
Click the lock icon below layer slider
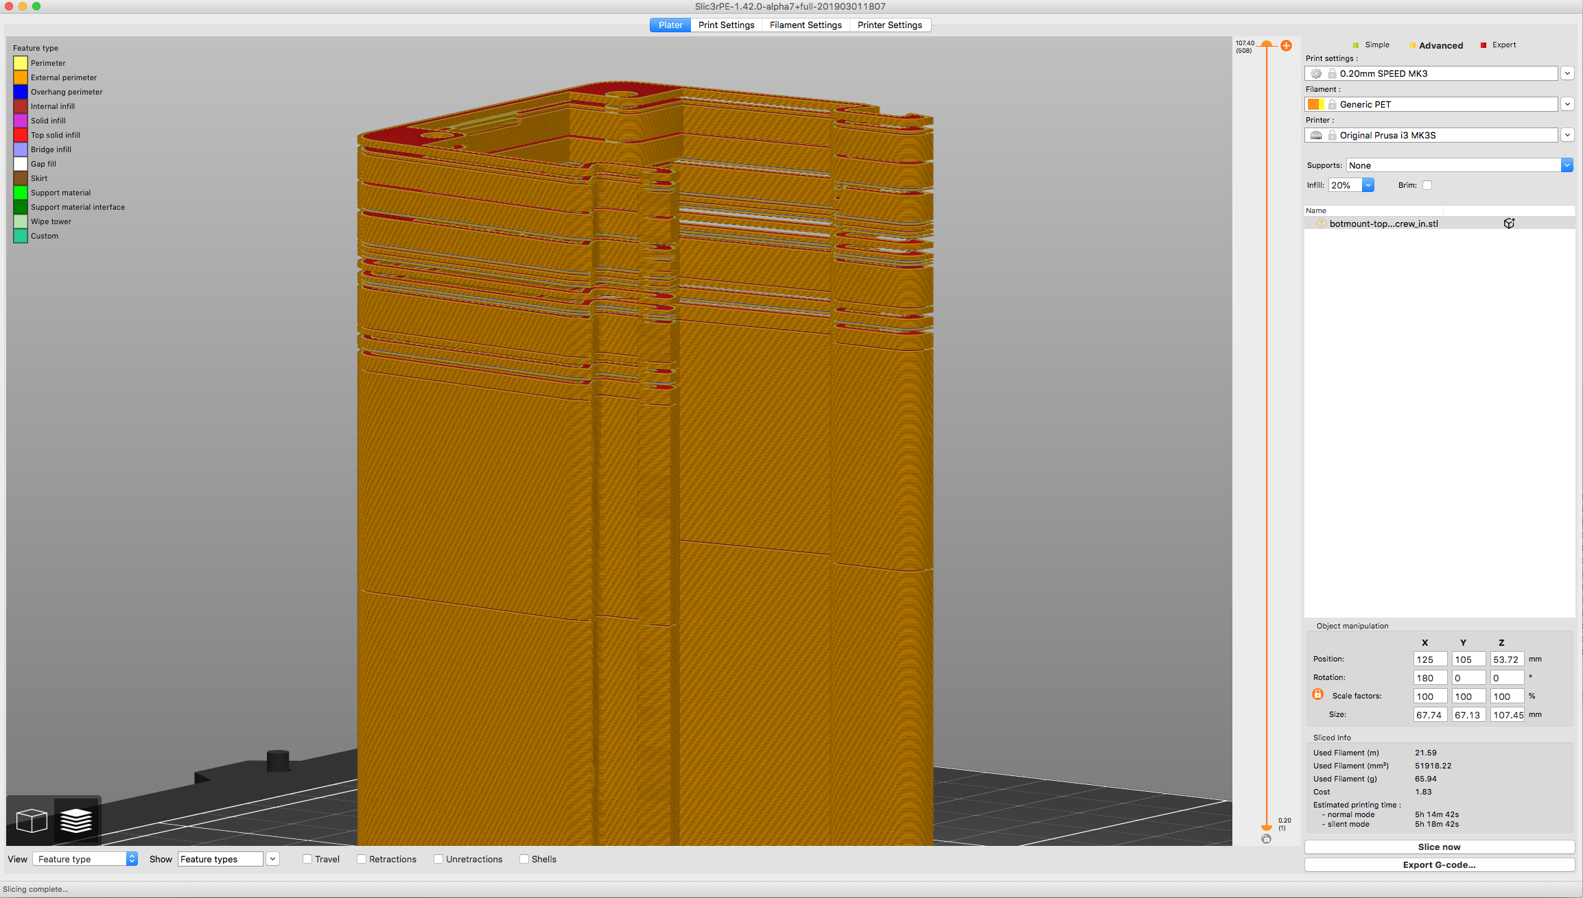(1266, 838)
